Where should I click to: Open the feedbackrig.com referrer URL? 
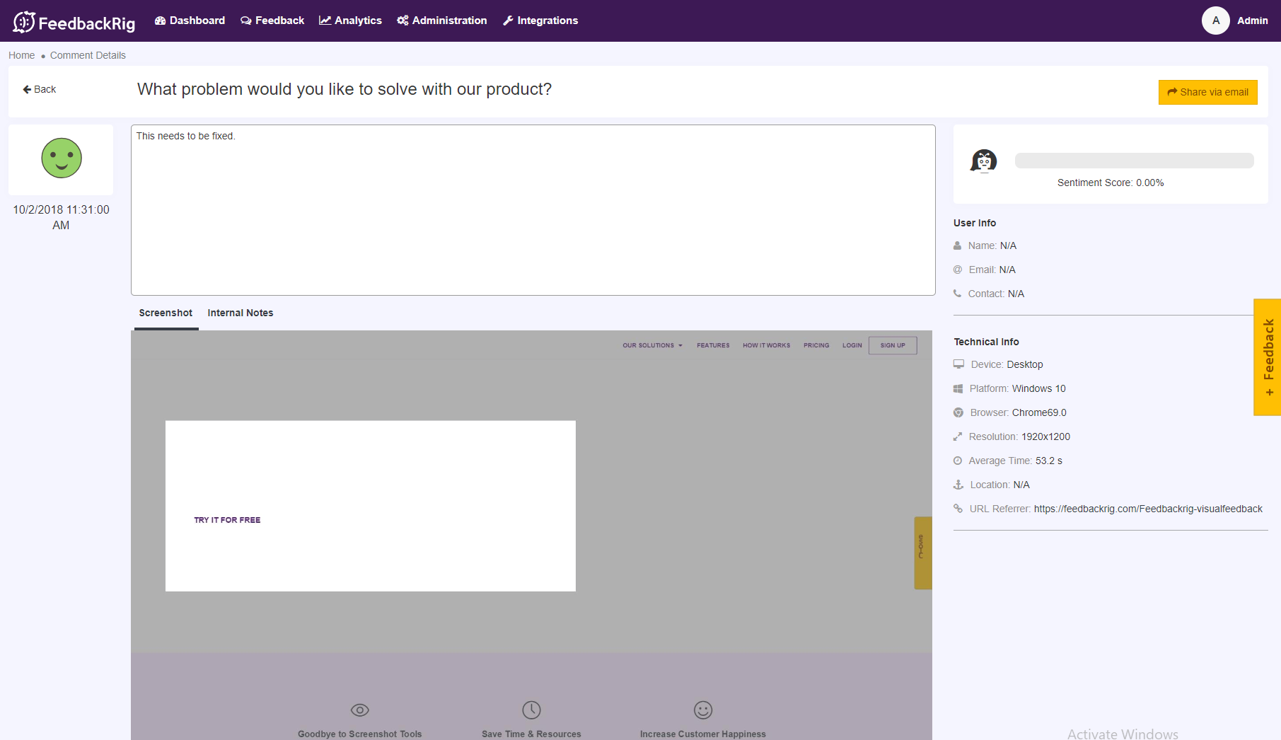[1148, 509]
